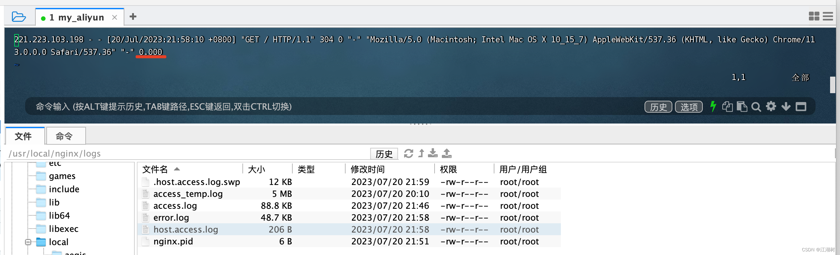Viewport: 840px width, 255px height.
Task: Click the 2023/07/20 21:46 date cell
Action: [390, 206]
